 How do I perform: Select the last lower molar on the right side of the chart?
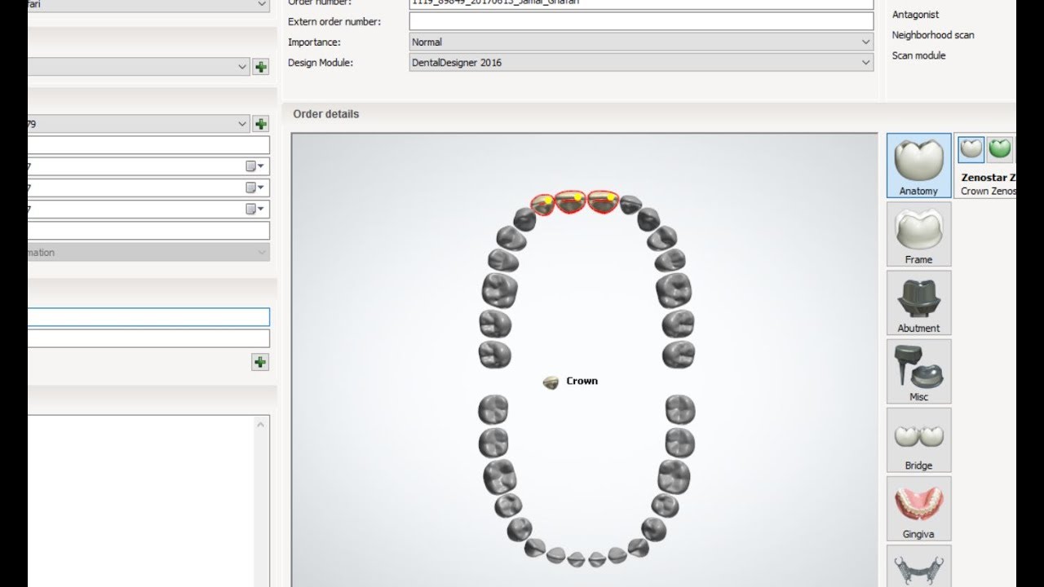pyautogui.click(x=679, y=409)
